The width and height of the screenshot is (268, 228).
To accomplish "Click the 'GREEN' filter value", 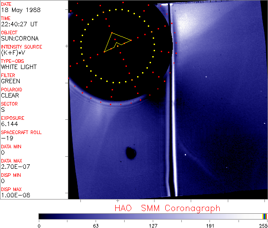I will pos(11,81).
